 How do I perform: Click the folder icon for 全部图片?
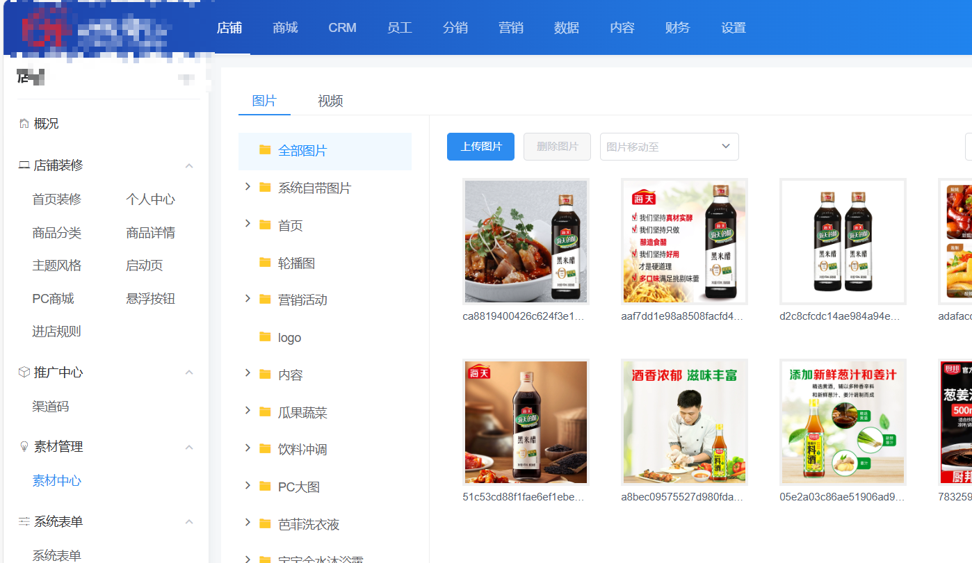[x=265, y=150]
